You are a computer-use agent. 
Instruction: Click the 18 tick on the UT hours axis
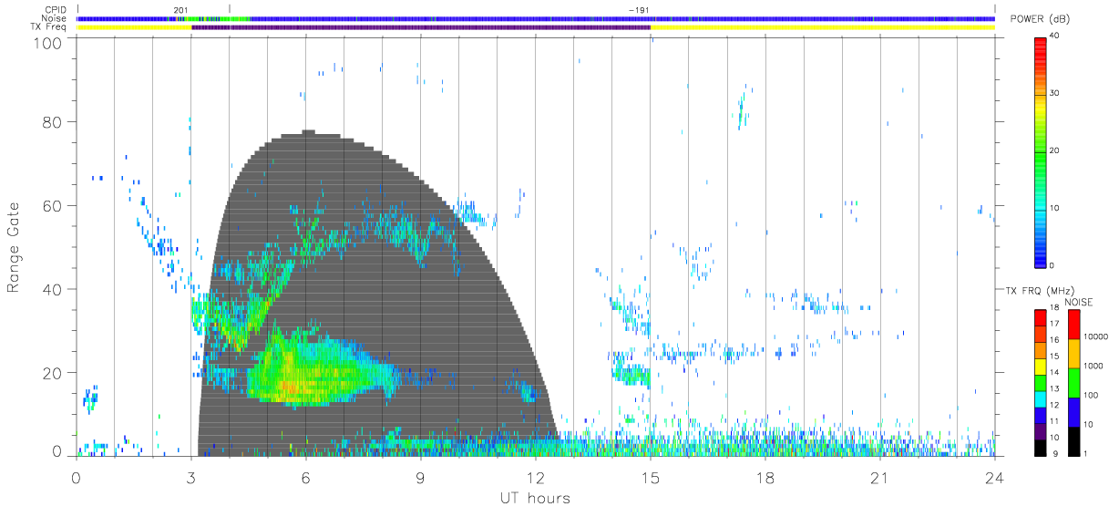click(765, 478)
